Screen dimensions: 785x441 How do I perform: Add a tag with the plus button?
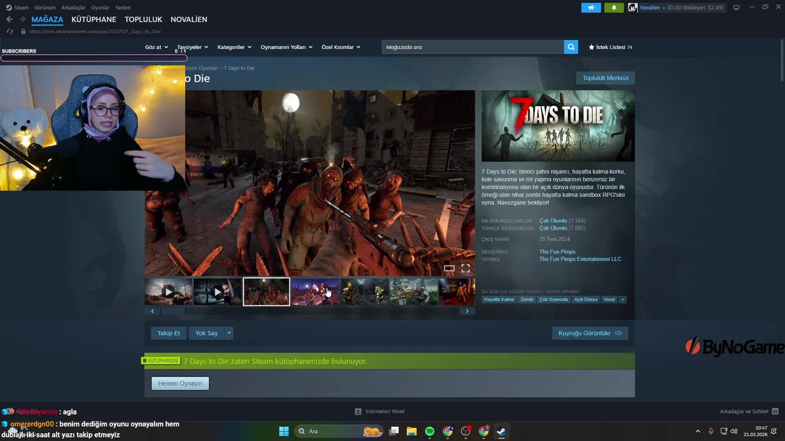coord(622,300)
